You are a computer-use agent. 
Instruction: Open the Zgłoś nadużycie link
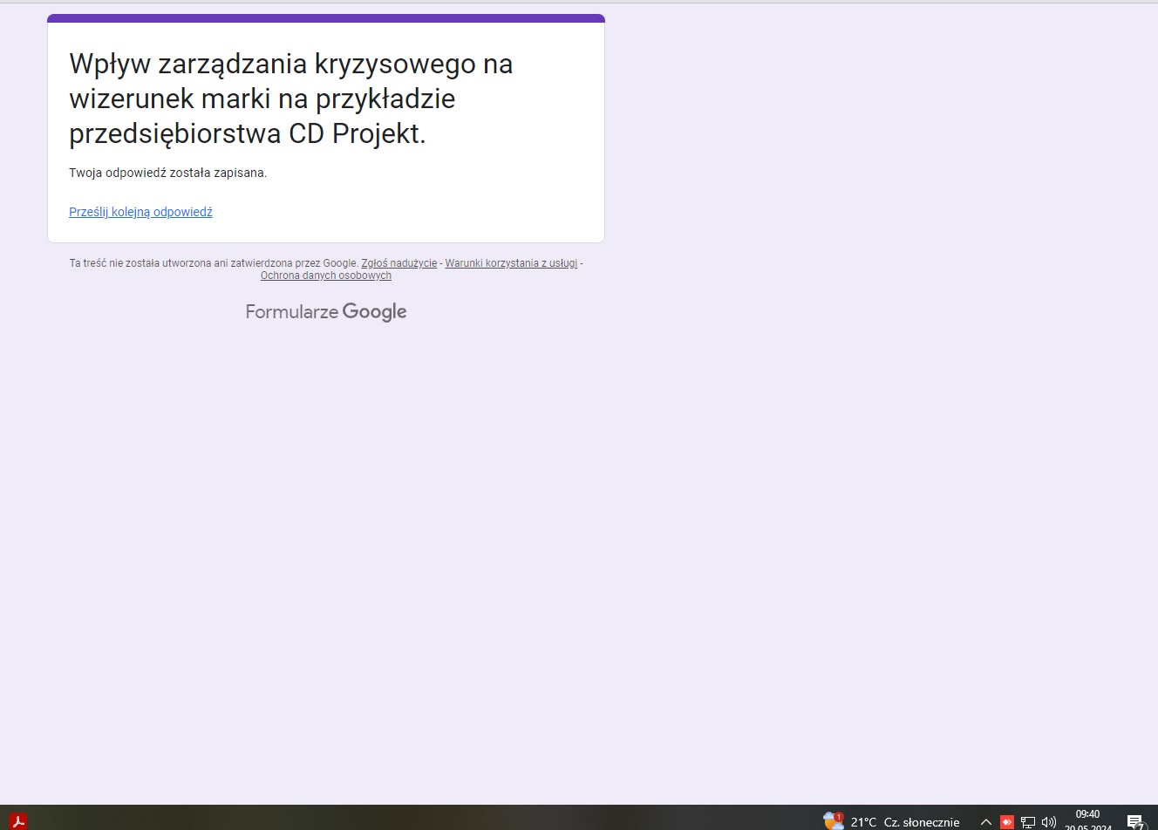[x=398, y=263]
